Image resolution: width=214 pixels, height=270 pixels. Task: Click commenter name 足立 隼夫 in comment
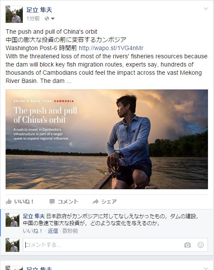[x=34, y=216]
